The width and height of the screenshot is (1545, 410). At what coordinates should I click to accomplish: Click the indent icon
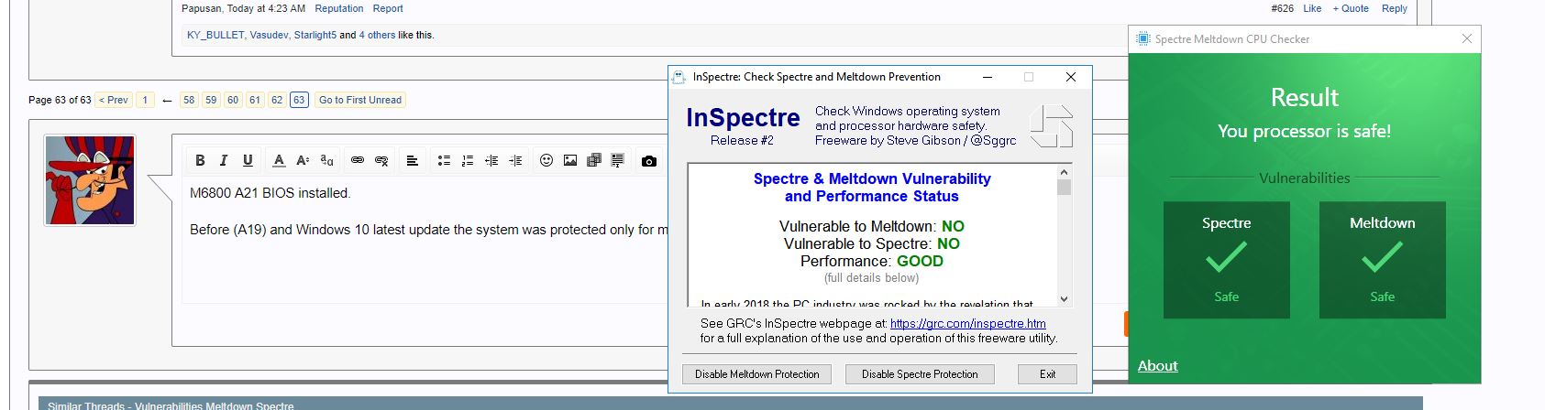click(x=515, y=161)
